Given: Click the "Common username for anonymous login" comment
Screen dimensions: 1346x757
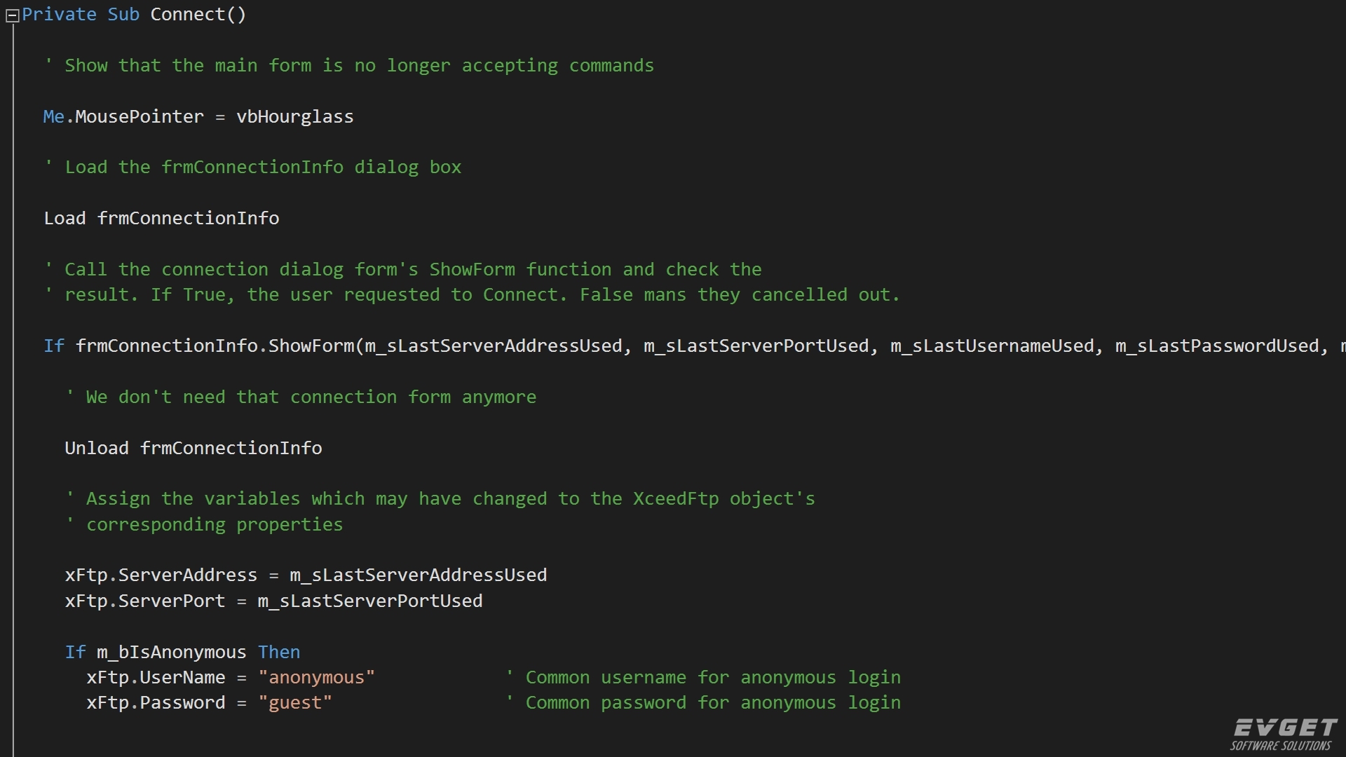Looking at the screenshot, I should (703, 677).
